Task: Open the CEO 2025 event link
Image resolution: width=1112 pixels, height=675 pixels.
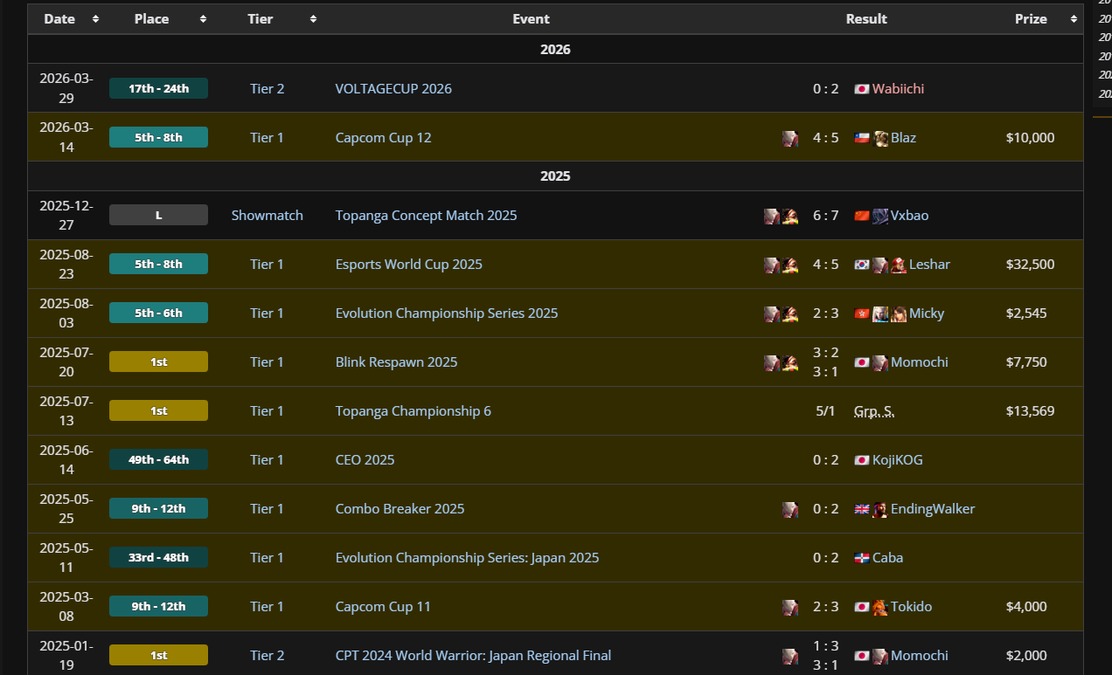Action: click(x=365, y=460)
